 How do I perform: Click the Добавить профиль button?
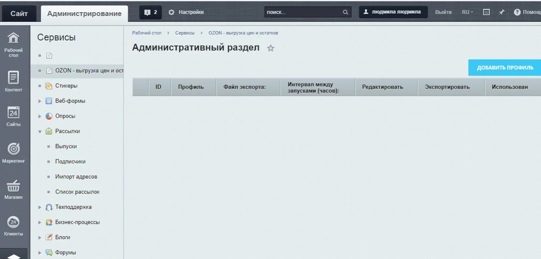click(x=505, y=67)
